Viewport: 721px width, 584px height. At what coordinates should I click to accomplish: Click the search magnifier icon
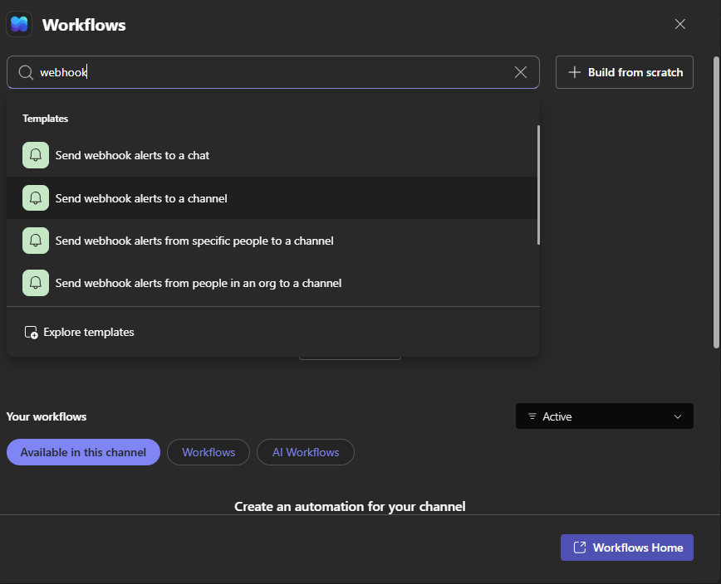[26, 72]
